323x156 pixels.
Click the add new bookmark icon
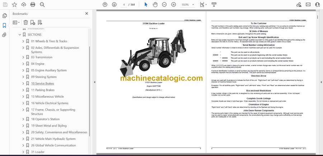(x=39, y=22)
